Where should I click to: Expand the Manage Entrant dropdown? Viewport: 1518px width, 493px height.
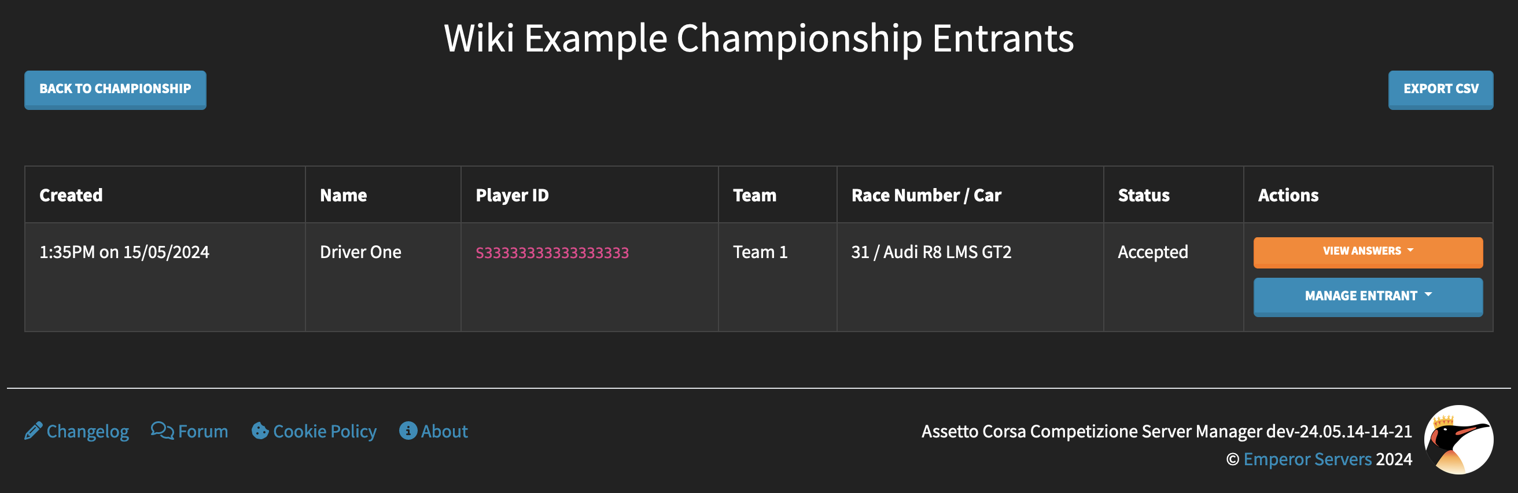(x=1367, y=296)
